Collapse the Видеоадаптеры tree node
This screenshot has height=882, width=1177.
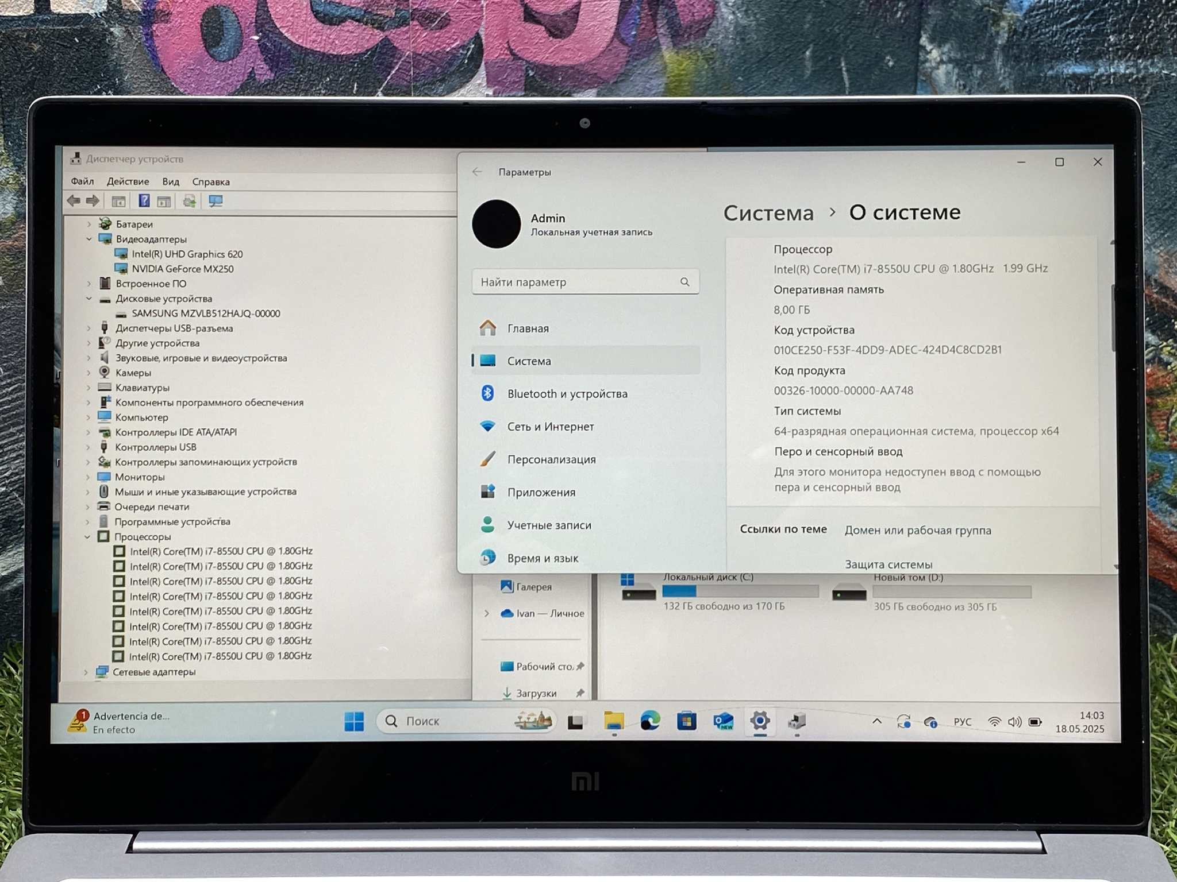tap(89, 239)
